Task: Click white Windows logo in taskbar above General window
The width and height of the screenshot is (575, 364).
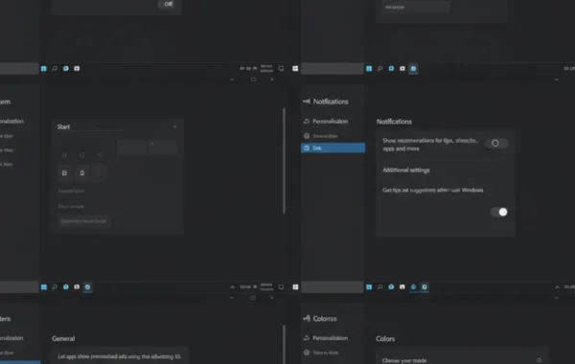Action: (295, 287)
